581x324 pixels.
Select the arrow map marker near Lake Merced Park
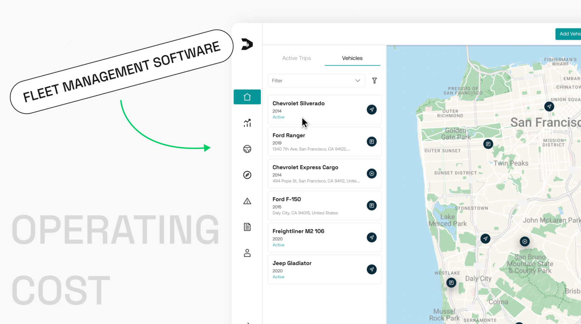coord(485,239)
